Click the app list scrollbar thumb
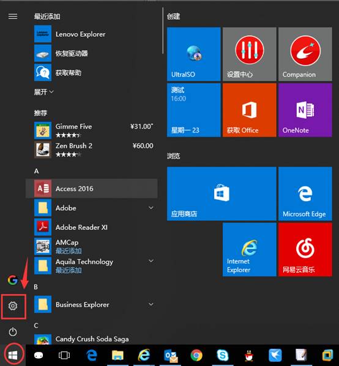 coord(163,31)
